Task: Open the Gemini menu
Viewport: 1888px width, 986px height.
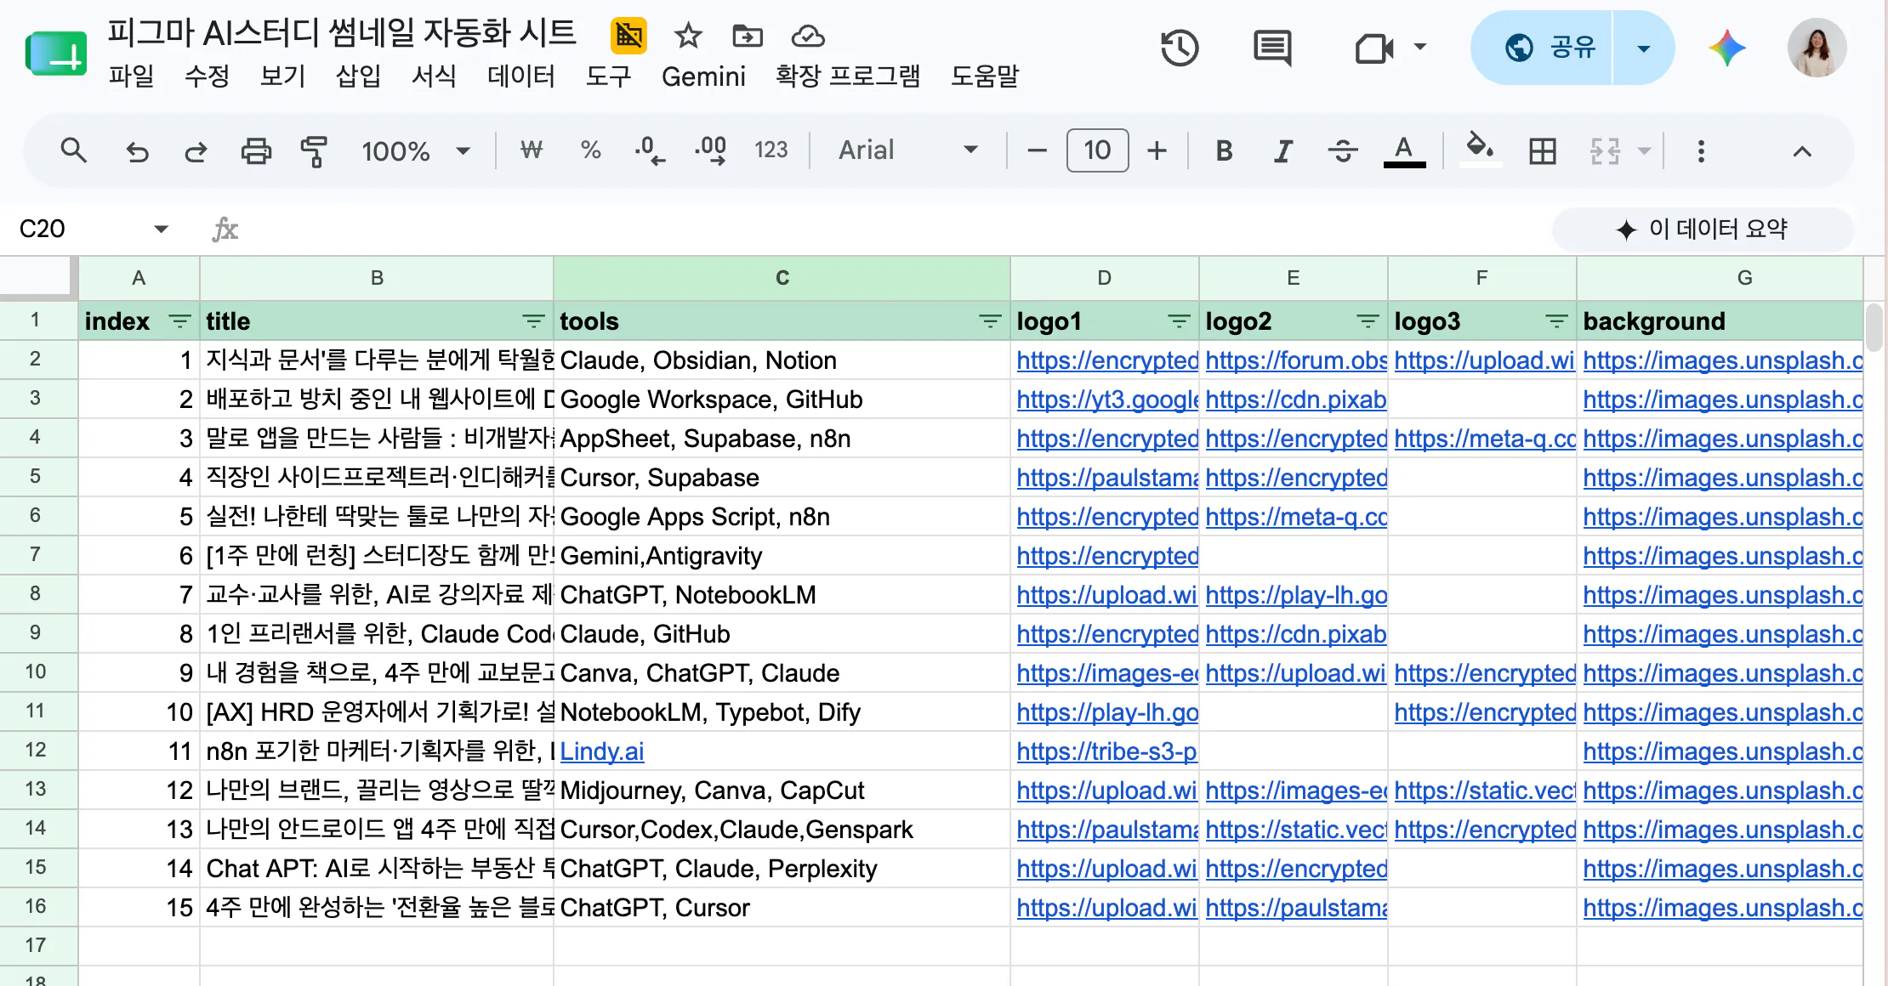Action: point(703,76)
